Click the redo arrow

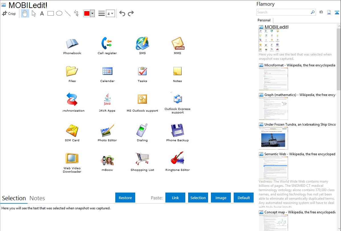[x=131, y=13]
